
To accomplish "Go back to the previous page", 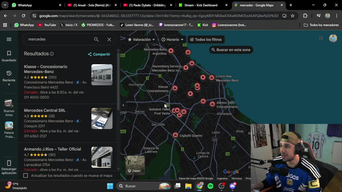I will [6, 16].
